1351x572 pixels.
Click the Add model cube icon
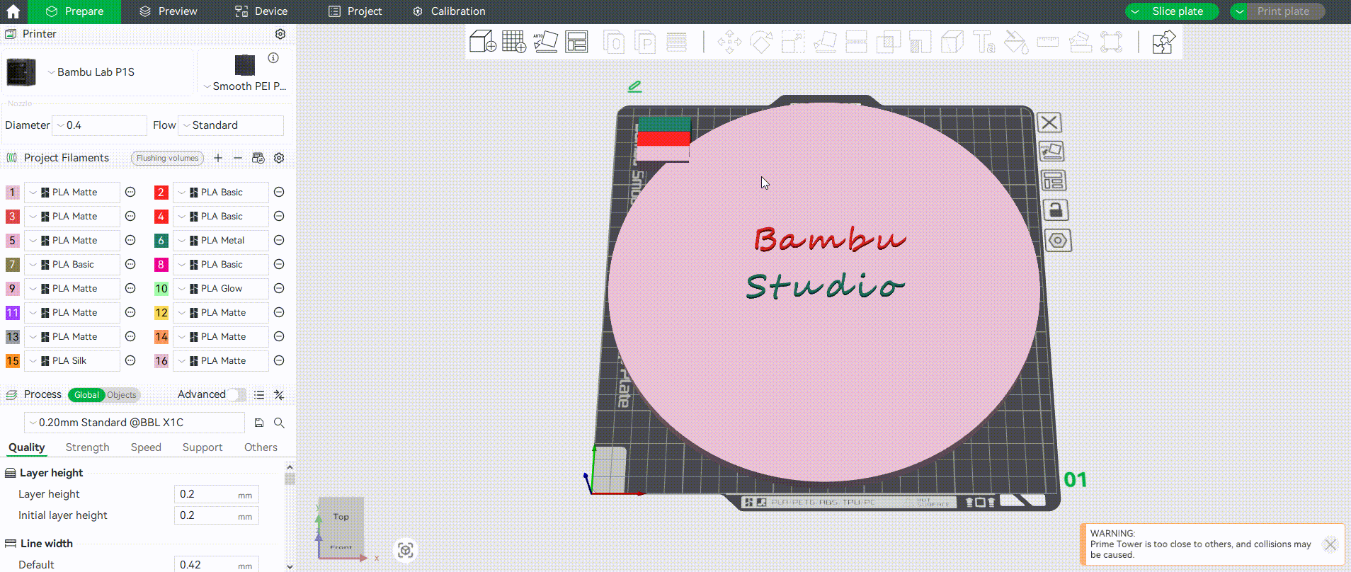(483, 42)
